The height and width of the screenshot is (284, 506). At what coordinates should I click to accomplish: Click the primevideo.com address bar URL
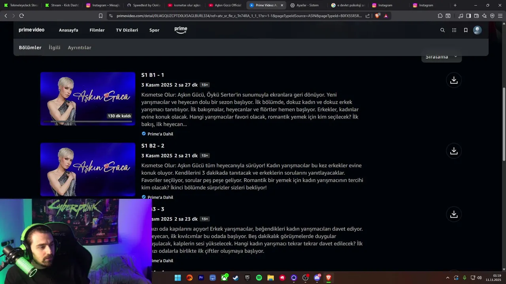click(x=239, y=16)
